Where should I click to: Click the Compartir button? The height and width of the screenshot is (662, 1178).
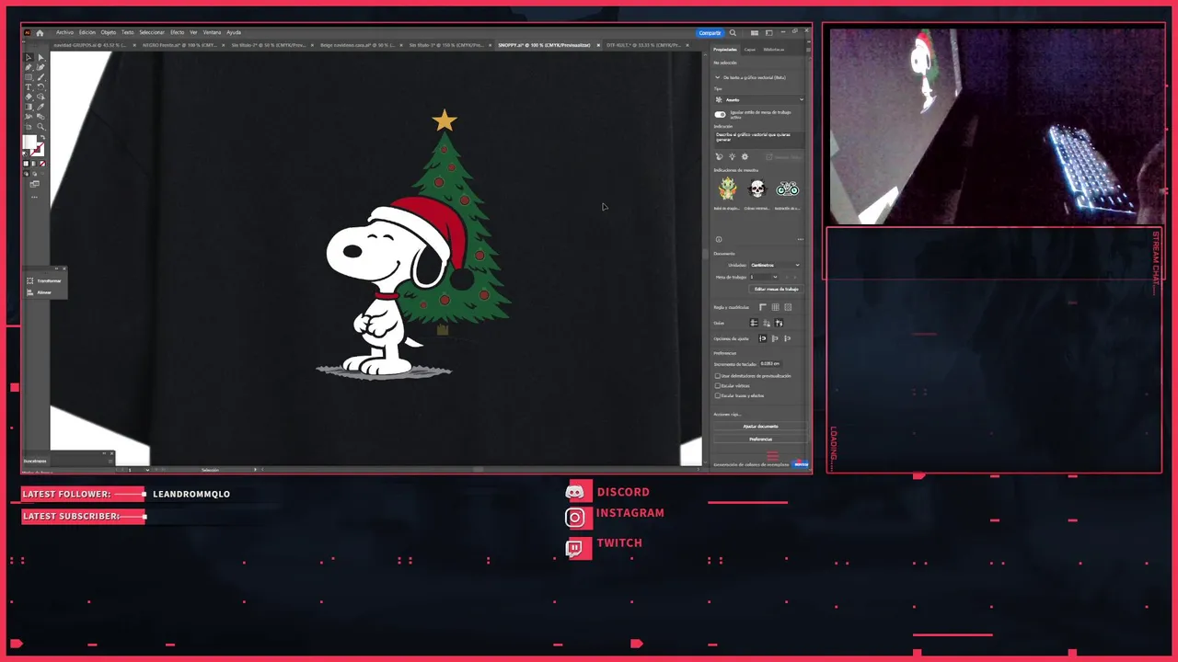pyautogui.click(x=710, y=32)
